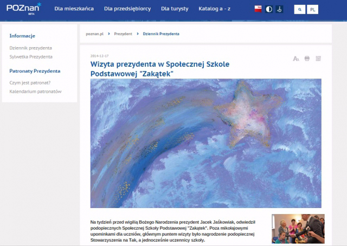Image resolution: width=347 pixels, height=246 pixels.
Task: Open the BIP red-white flag icon
Action: tap(258, 10)
